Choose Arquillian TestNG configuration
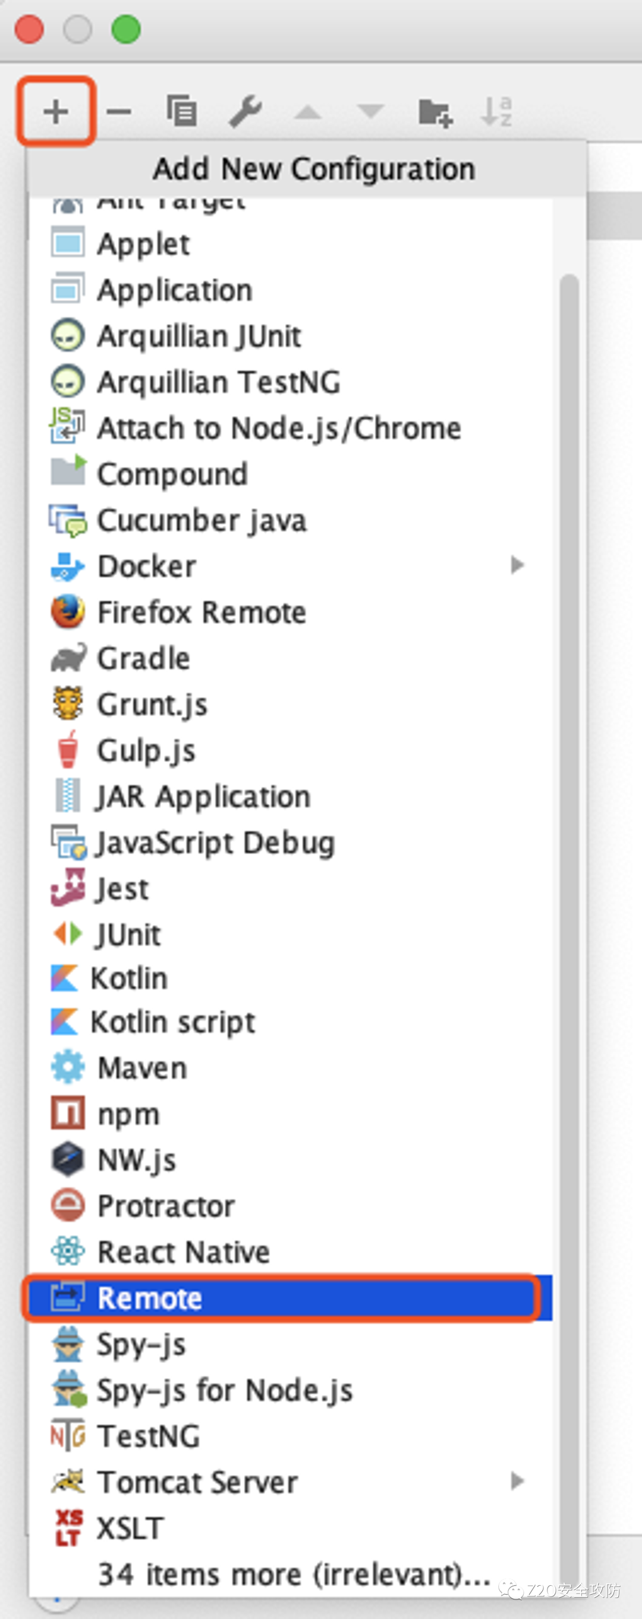Viewport: 642px width, 1619px height. (290, 382)
